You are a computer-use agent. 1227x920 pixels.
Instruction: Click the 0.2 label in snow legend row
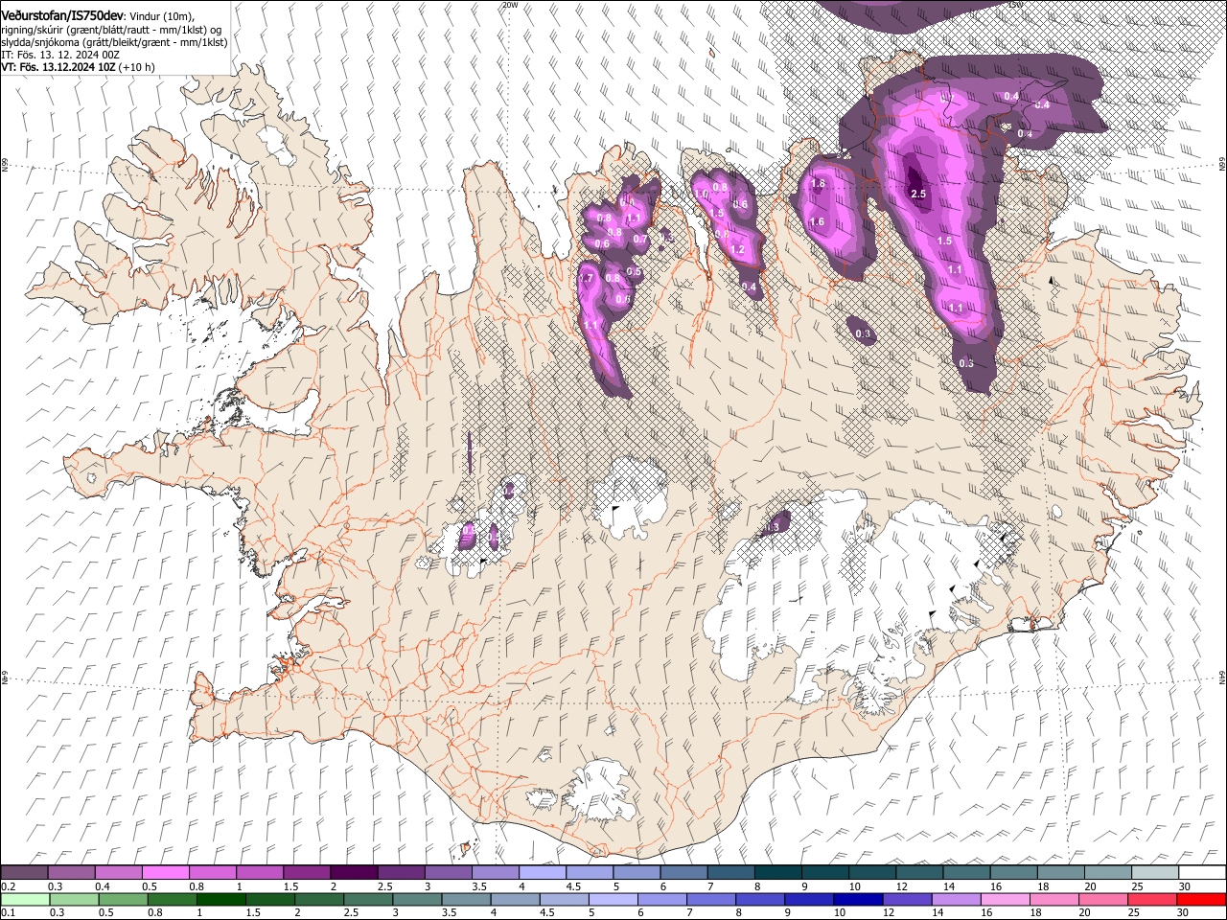(x=8, y=886)
